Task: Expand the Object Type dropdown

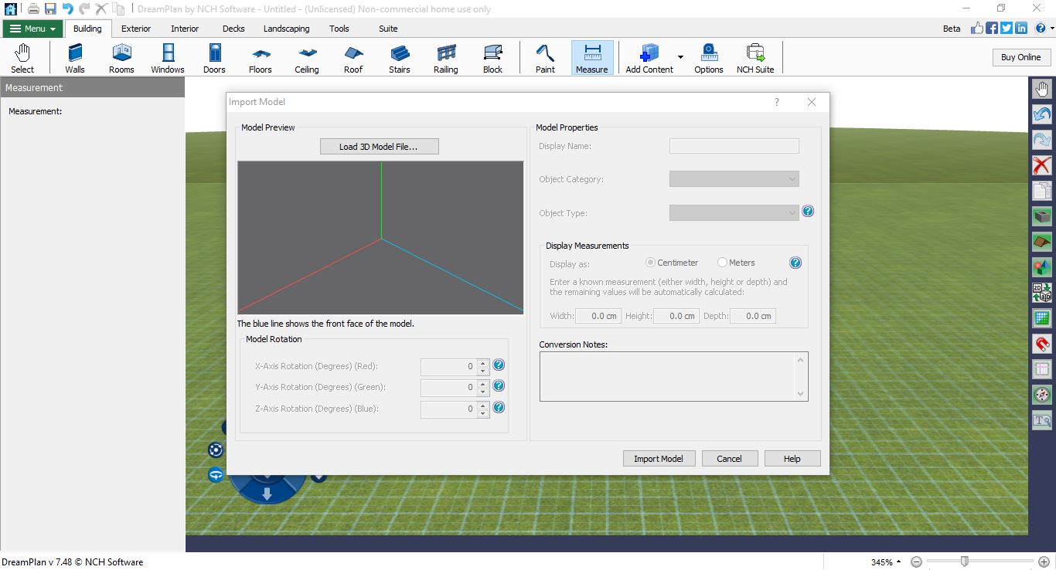Action: tap(734, 213)
